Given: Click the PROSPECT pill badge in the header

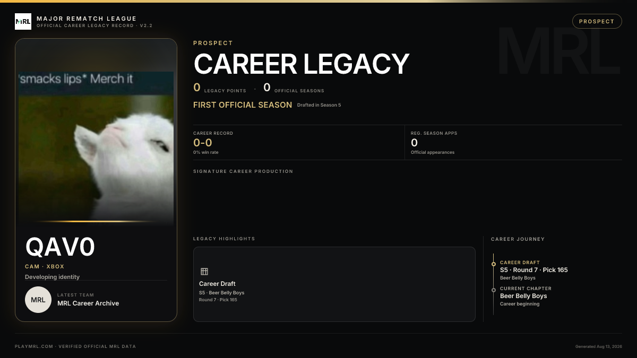Looking at the screenshot, I should 597,21.
